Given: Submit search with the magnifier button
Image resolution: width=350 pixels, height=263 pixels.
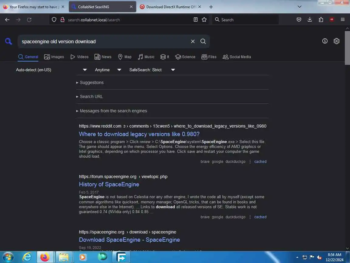Looking at the screenshot, I should tap(203, 41).
